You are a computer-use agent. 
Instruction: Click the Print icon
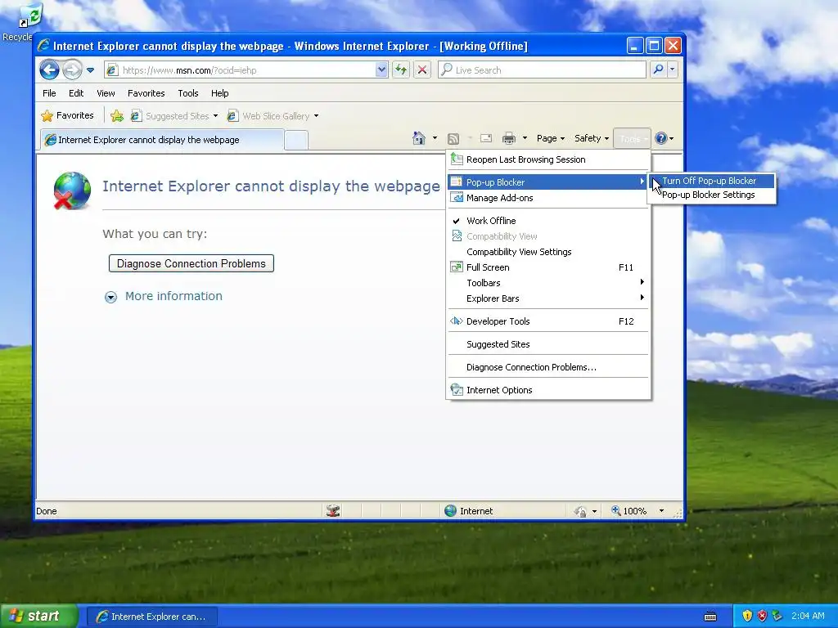coord(509,138)
